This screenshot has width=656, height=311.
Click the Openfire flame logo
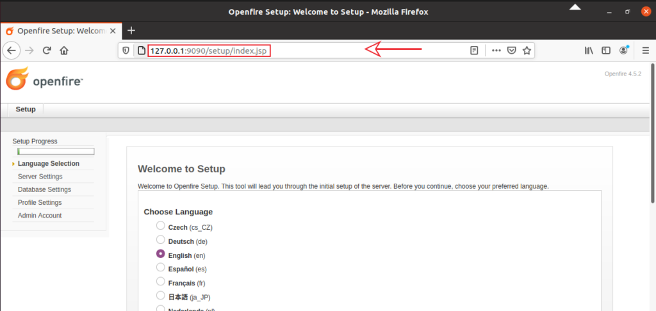[x=17, y=79]
